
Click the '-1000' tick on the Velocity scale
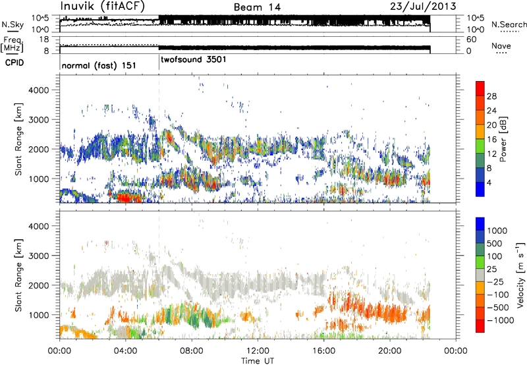500,320
